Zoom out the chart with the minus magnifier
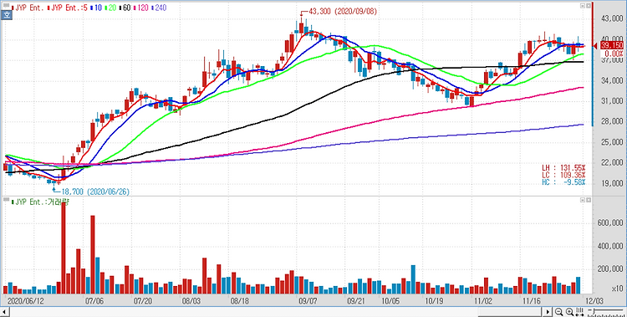The image size is (627, 317). click(x=559, y=312)
